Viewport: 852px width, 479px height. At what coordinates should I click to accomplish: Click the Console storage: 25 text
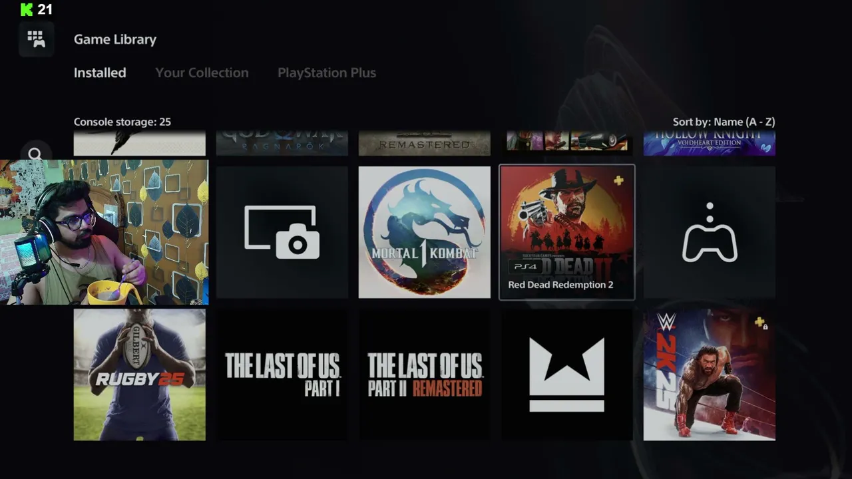coord(122,122)
